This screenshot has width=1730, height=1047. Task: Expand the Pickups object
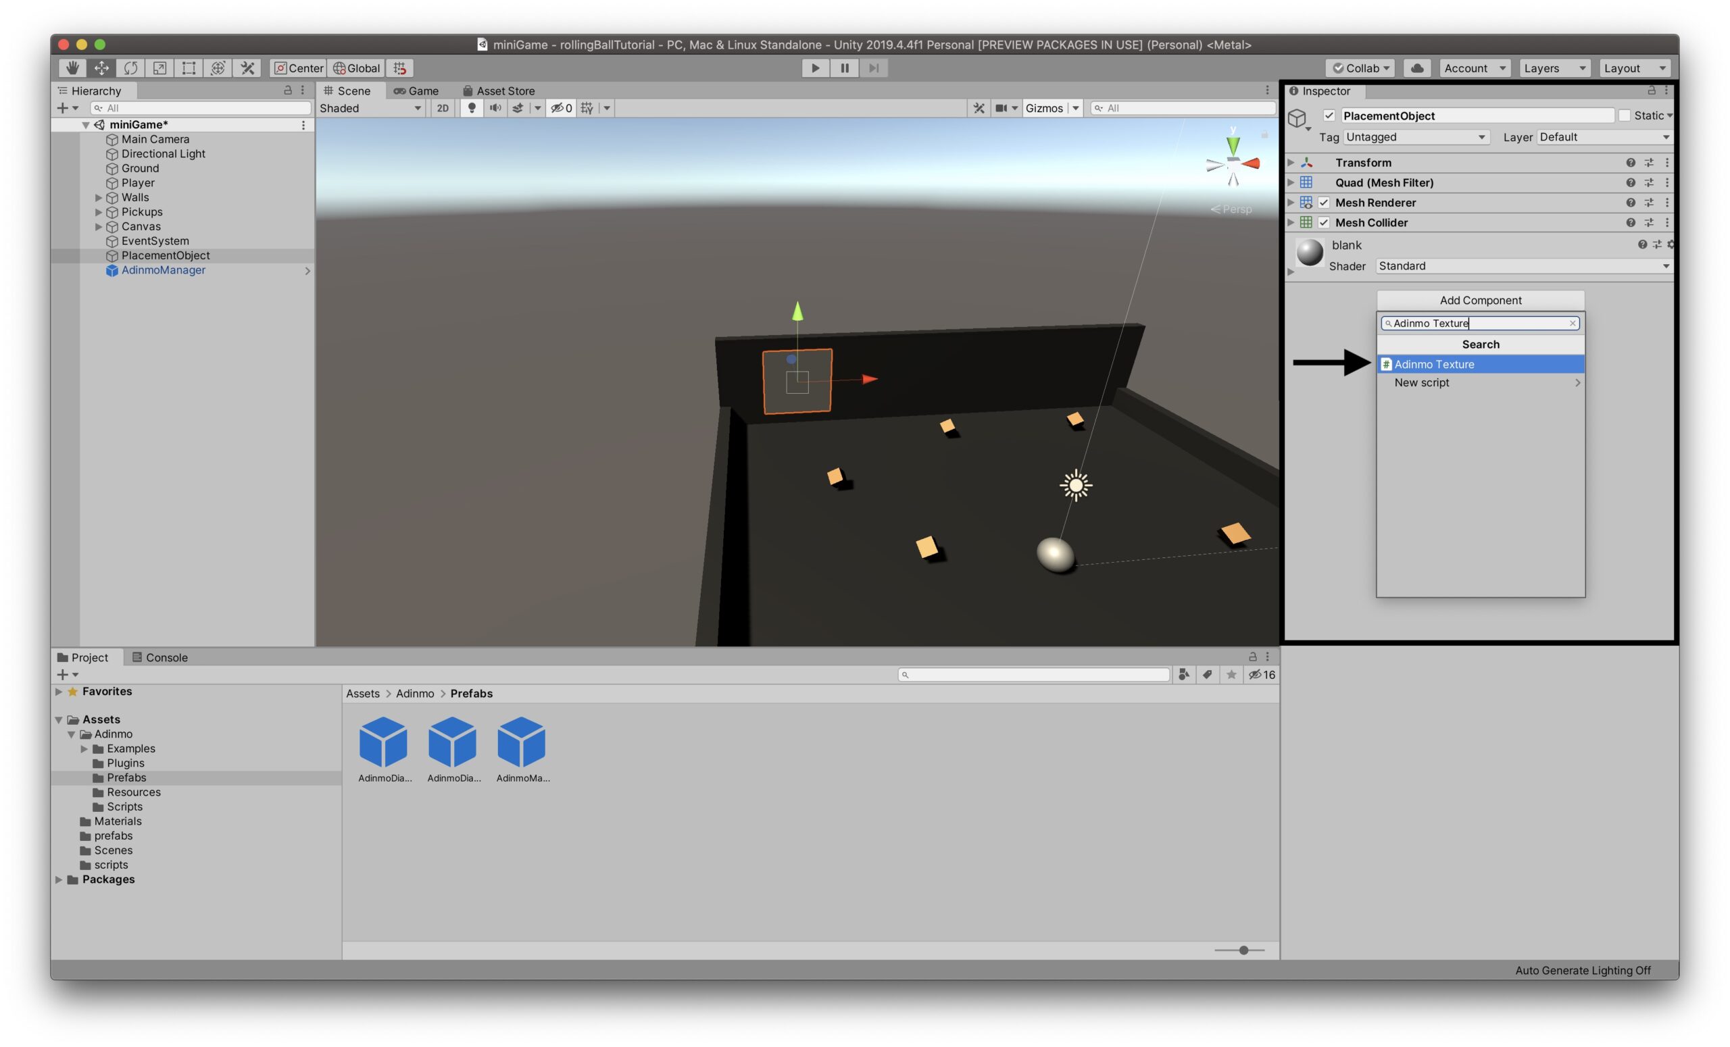pyautogui.click(x=98, y=212)
